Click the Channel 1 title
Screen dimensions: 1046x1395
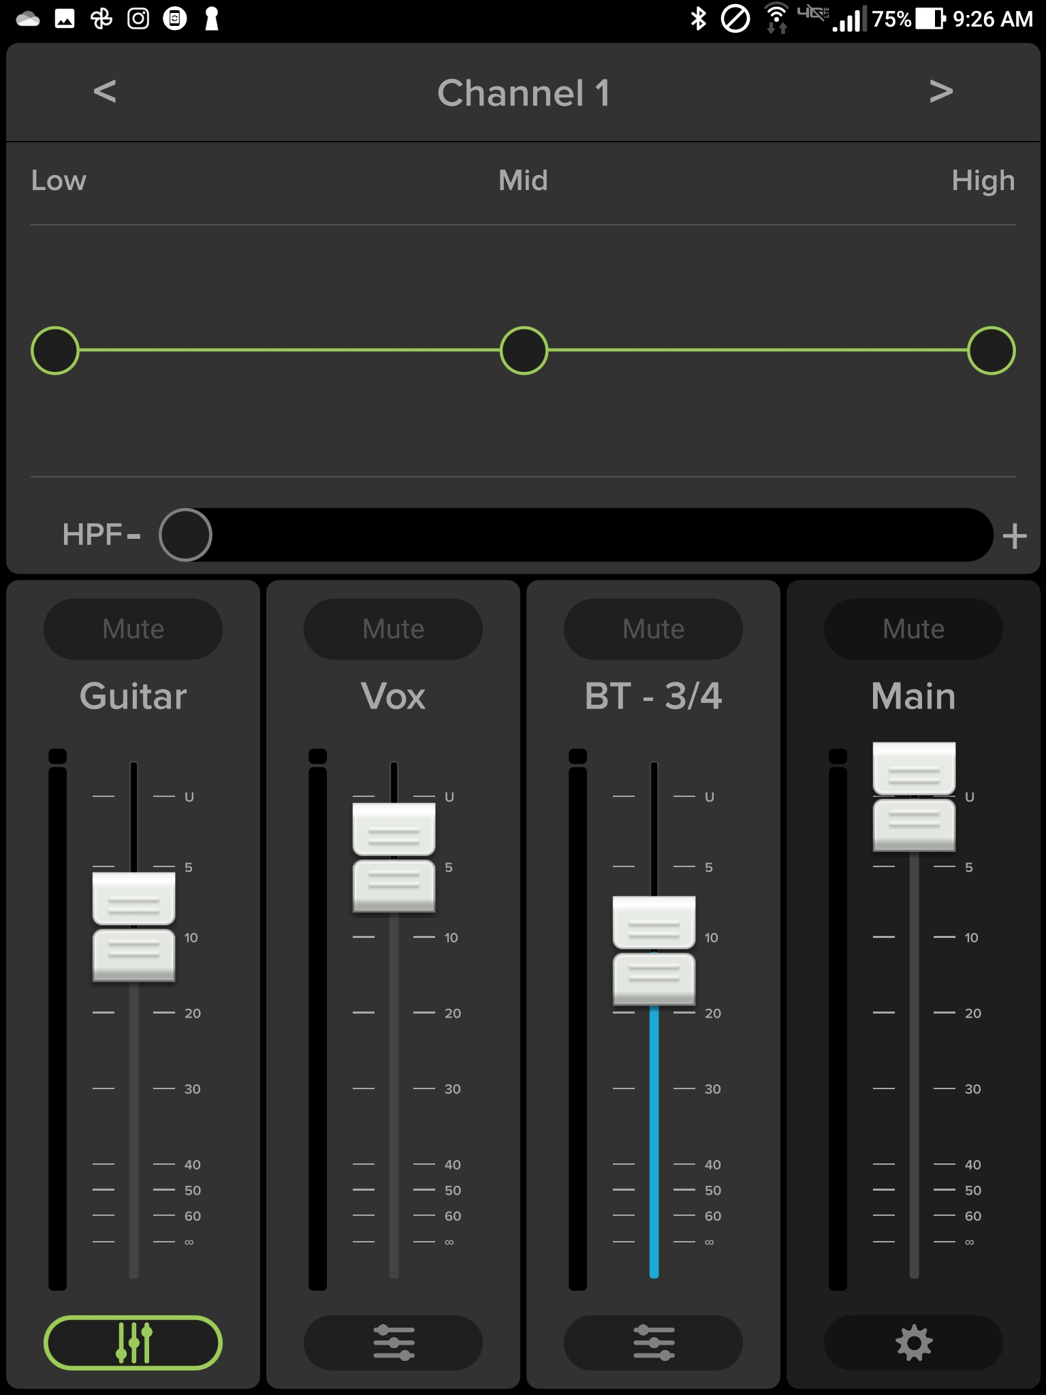tap(524, 93)
